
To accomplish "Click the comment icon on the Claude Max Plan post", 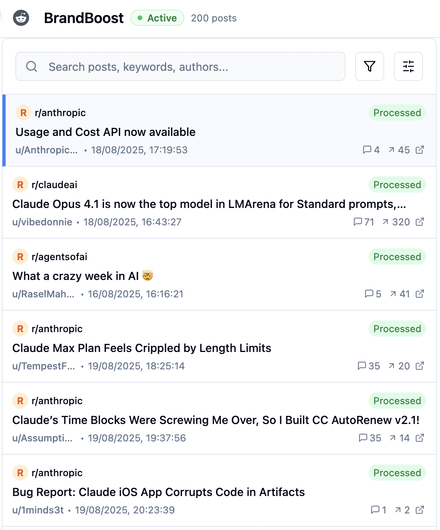I will coord(362,366).
